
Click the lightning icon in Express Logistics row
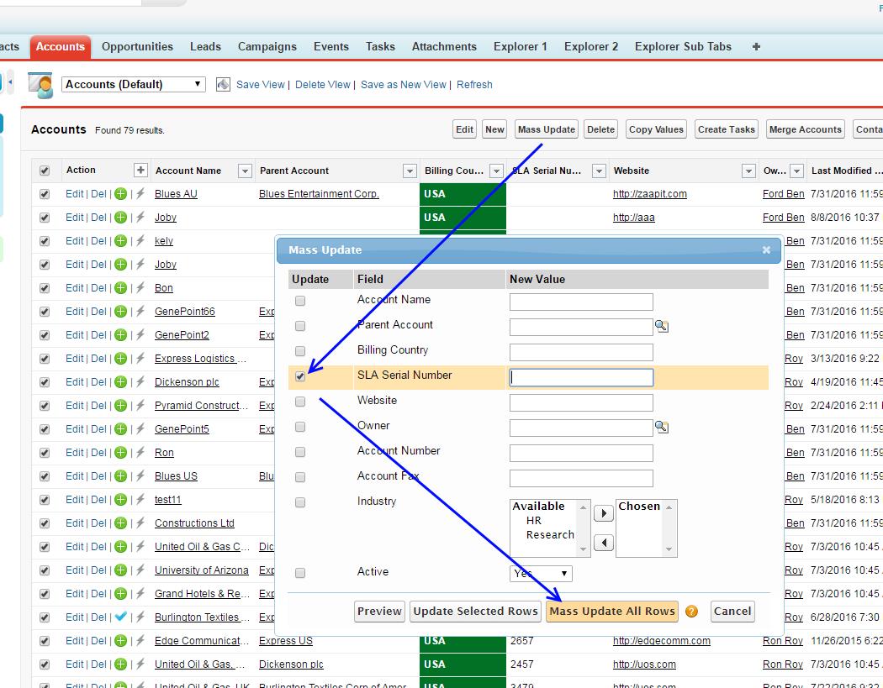[x=140, y=359]
